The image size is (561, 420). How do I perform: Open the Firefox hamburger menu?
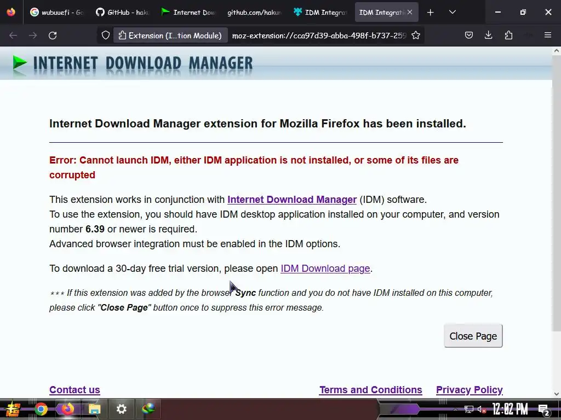[x=548, y=36]
